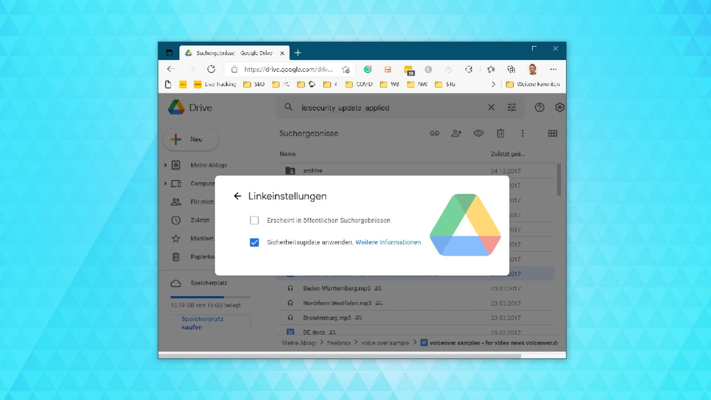The image size is (711, 400).
Task: Uncheck 'Sicherheitsupdate anwenden' checkbox
Action: (x=254, y=242)
